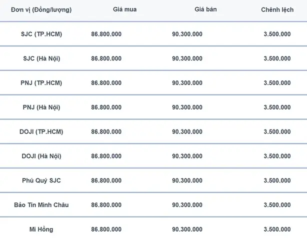The width and height of the screenshot is (307, 240).
Task: Click PNJ (TP.HCM) difference value 3.500.000
Action: (x=277, y=83)
